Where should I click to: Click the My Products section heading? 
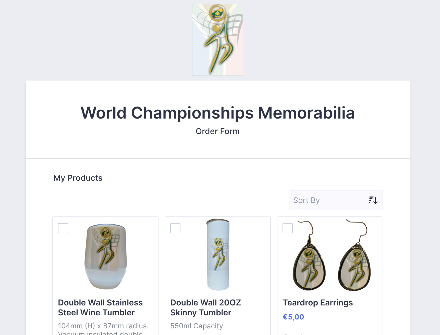coord(78,178)
